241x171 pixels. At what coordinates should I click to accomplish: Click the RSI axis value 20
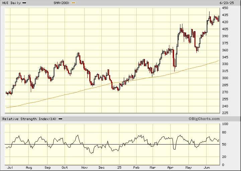(224, 157)
